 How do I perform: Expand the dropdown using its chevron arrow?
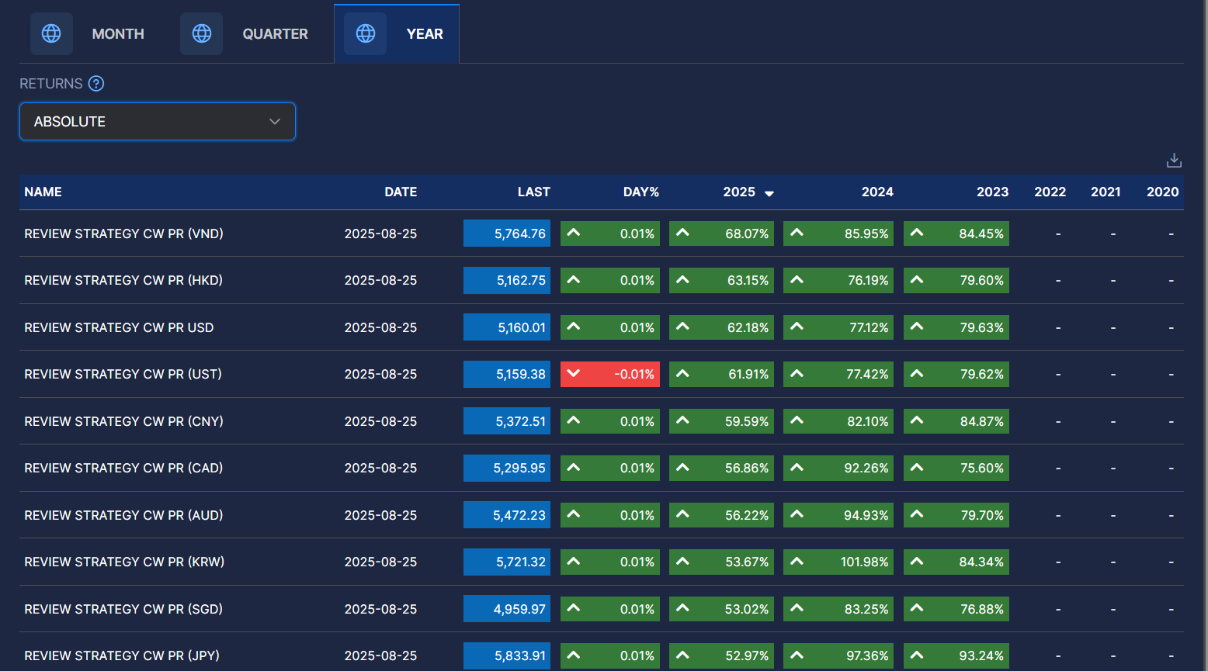coord(274,122)
